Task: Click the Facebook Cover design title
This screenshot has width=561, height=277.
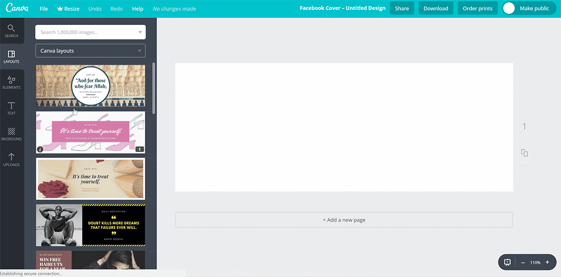Action: pos(343,8)
